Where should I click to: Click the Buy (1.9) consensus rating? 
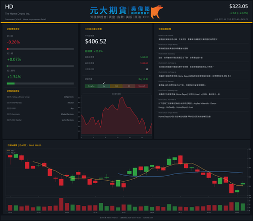pos(143,79)
